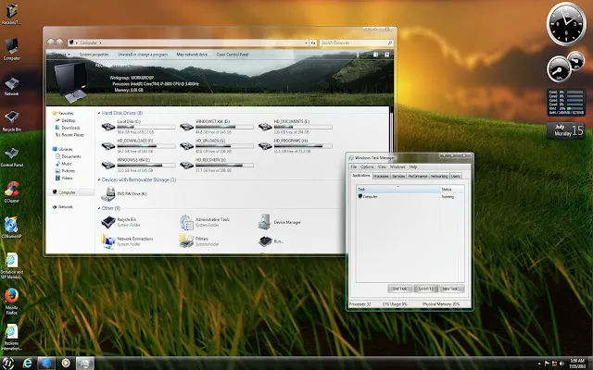Switch to the Users tab

click(x=456, y=177)
